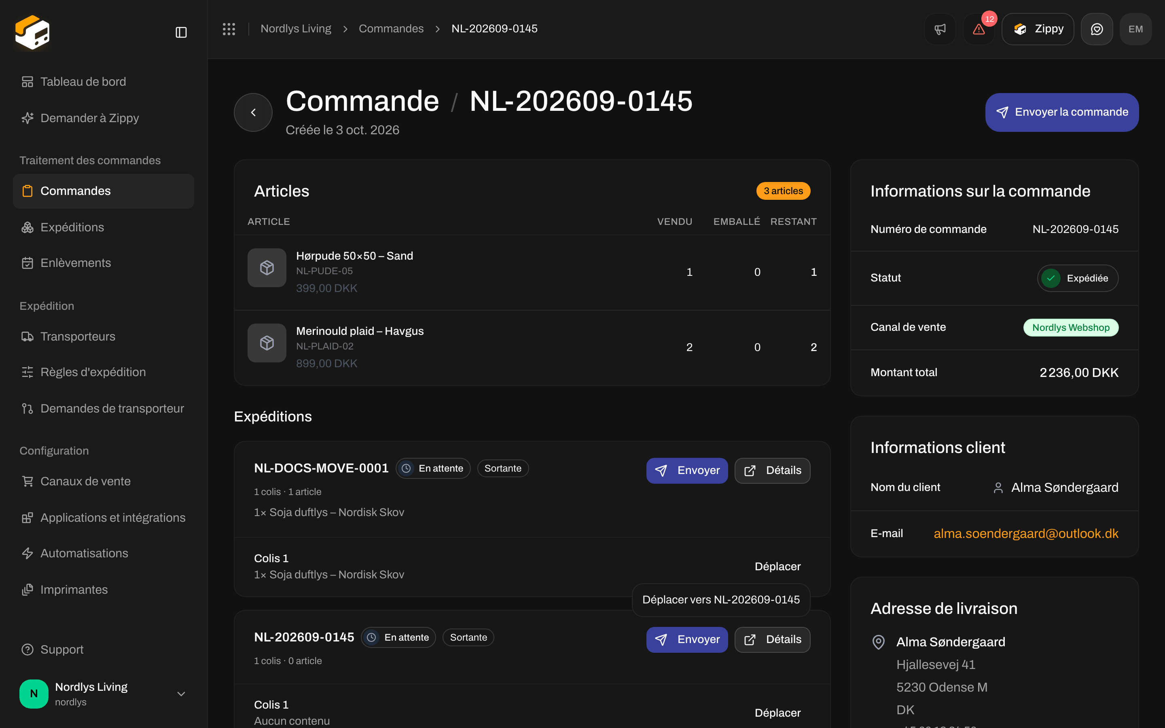
Task: Expand Nordlys Living account switcher
Action: [x=104, y=693]
